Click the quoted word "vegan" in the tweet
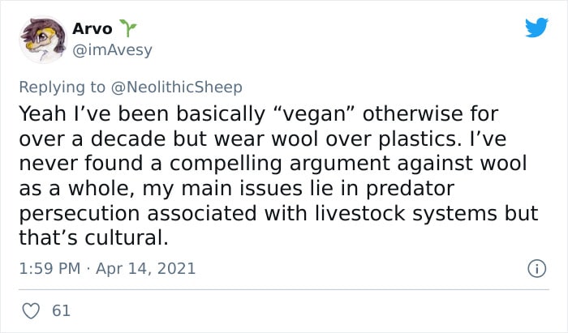The image size is (568, 333). pyautogui.click(x=312, y=114)
